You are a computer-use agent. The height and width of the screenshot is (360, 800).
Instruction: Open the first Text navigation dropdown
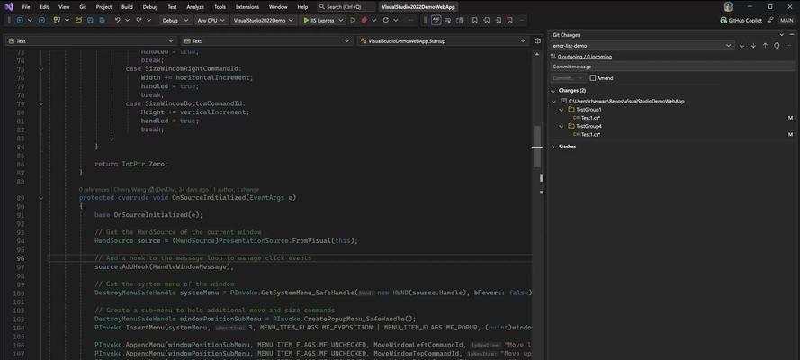pyautogui.click(x=91, y=40)
